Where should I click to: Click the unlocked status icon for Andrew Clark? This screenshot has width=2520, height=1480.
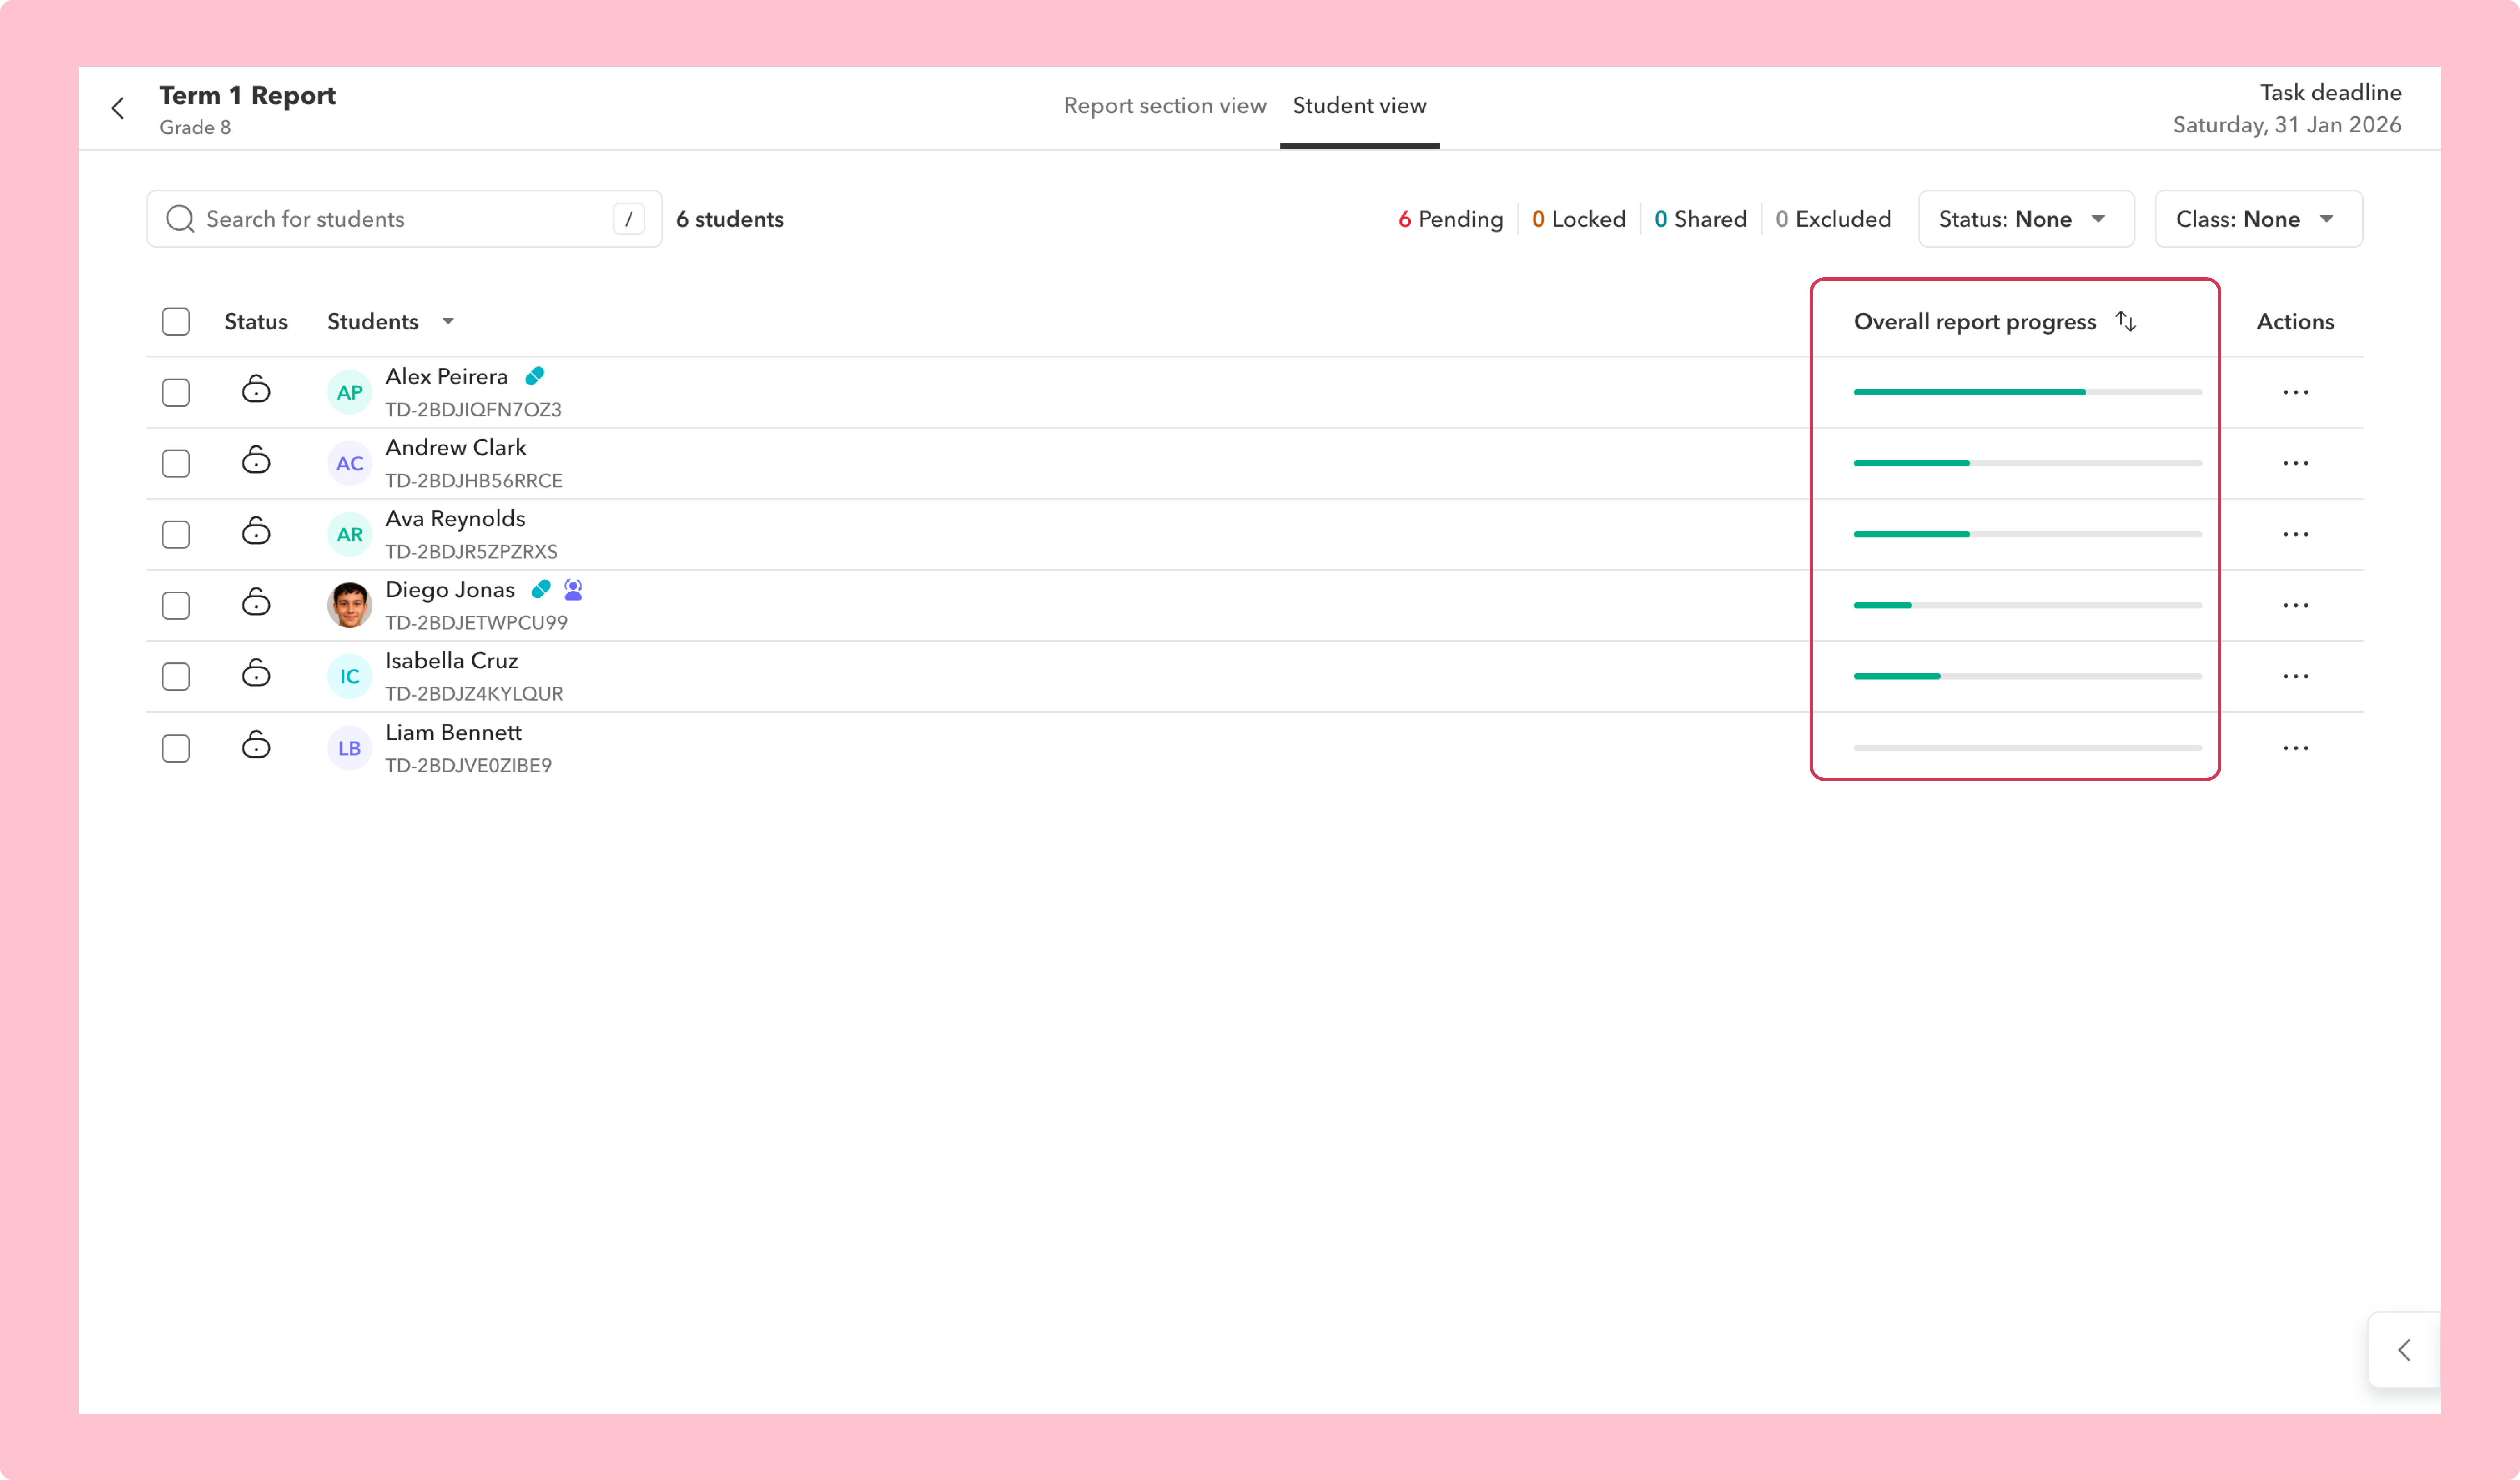[256, 460]
